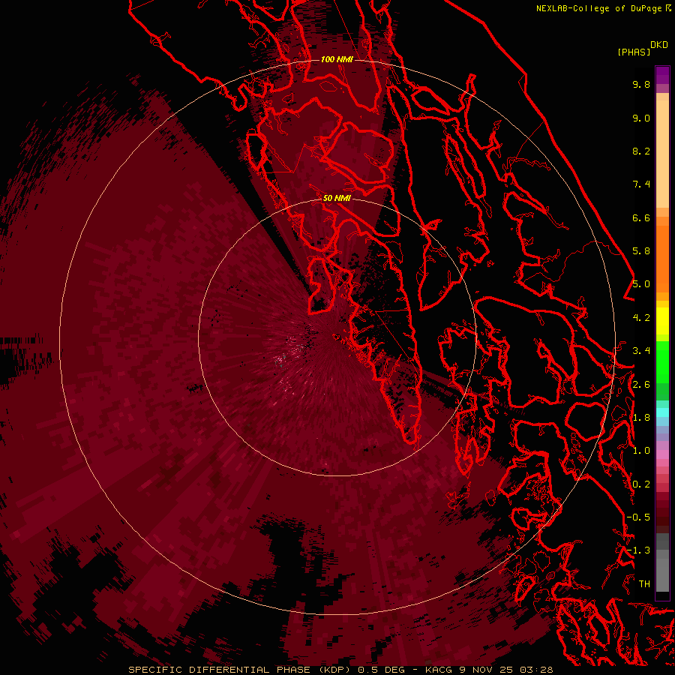Click the 1.0 scale value

pyautogui.click(x=641, y=451)
